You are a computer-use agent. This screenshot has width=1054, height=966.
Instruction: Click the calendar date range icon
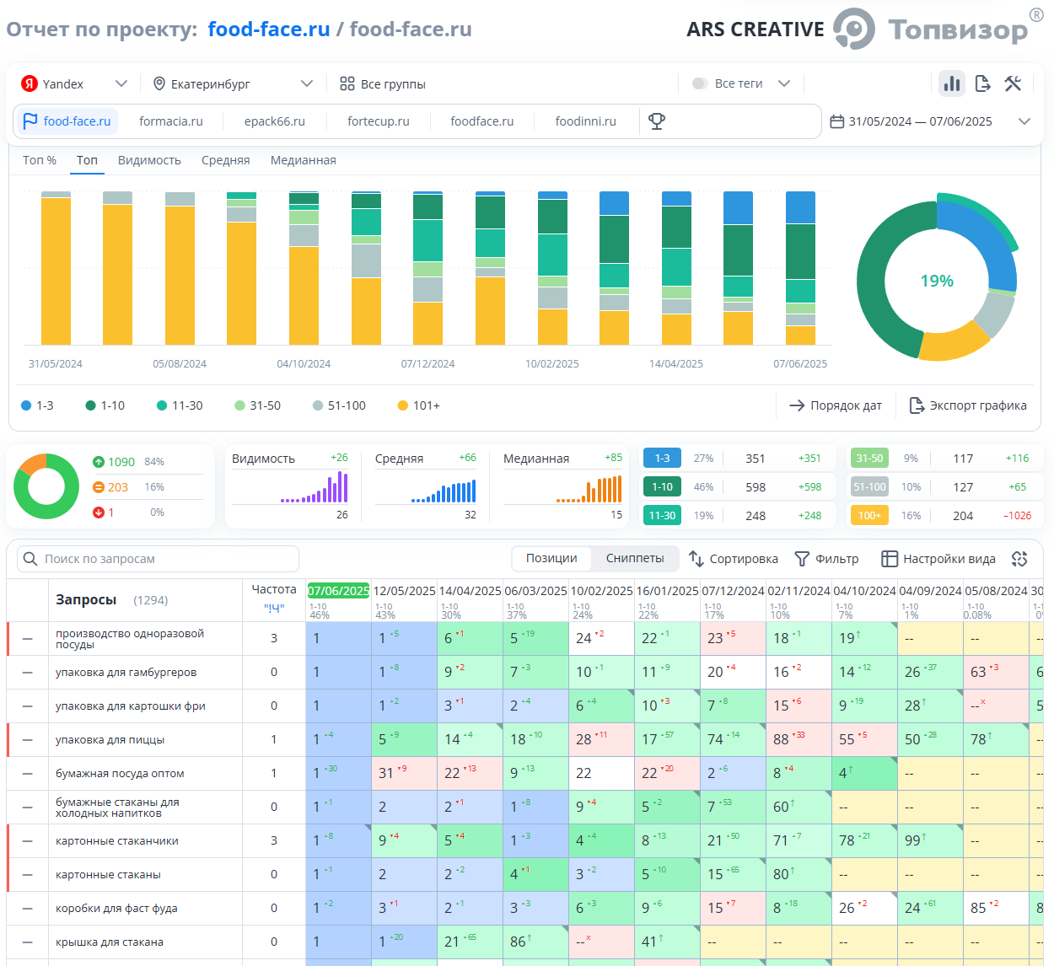click(837, 121)
